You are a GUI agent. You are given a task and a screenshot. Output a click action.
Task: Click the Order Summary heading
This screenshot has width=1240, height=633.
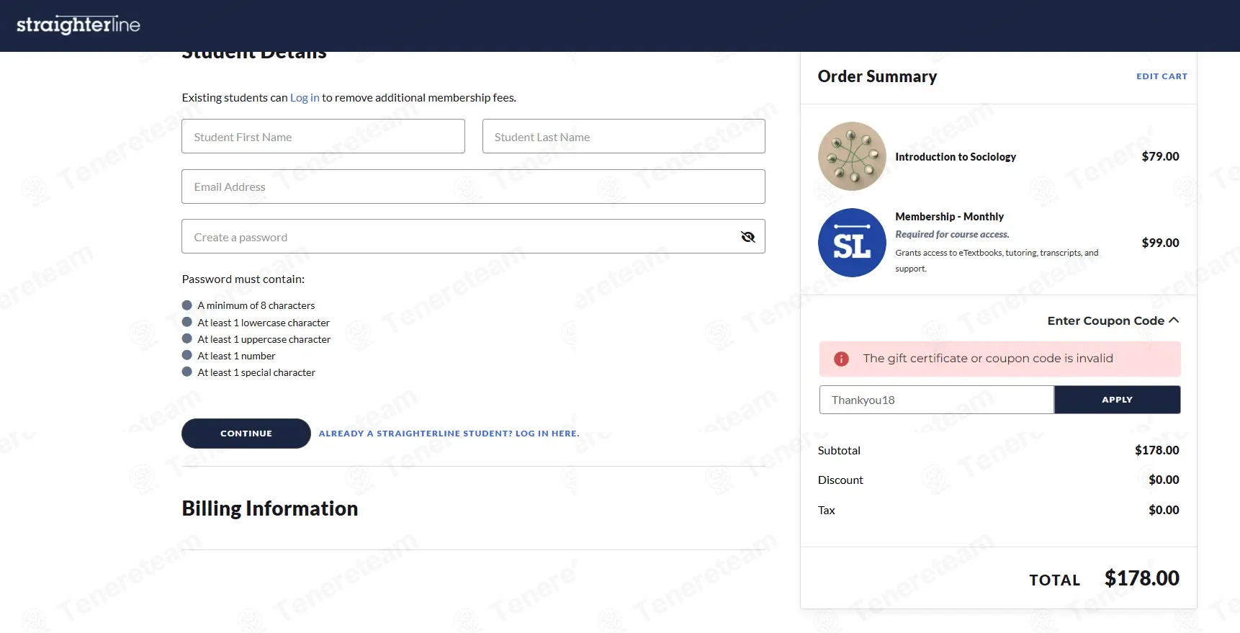(x=877, y=76)
